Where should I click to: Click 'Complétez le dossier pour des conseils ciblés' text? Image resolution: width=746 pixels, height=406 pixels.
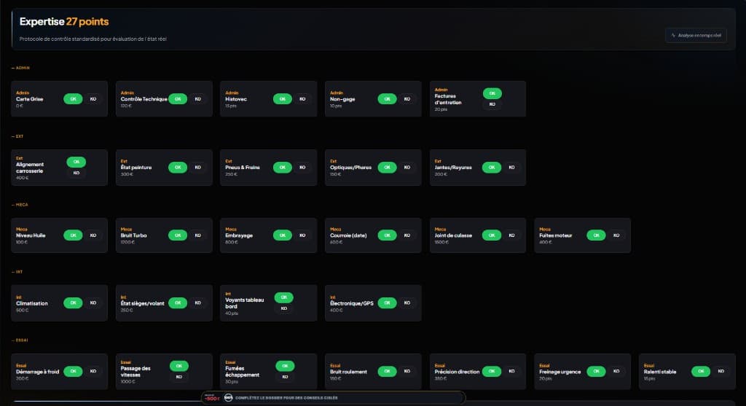(x=286, y=397)
